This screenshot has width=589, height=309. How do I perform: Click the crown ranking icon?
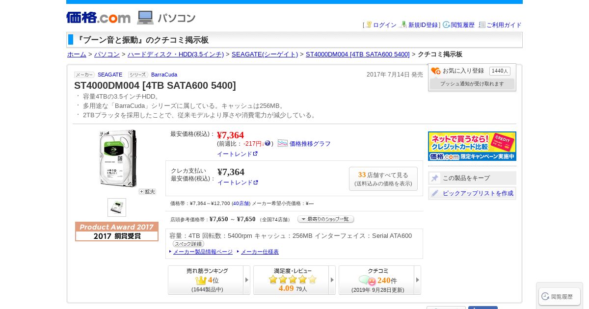201,281
